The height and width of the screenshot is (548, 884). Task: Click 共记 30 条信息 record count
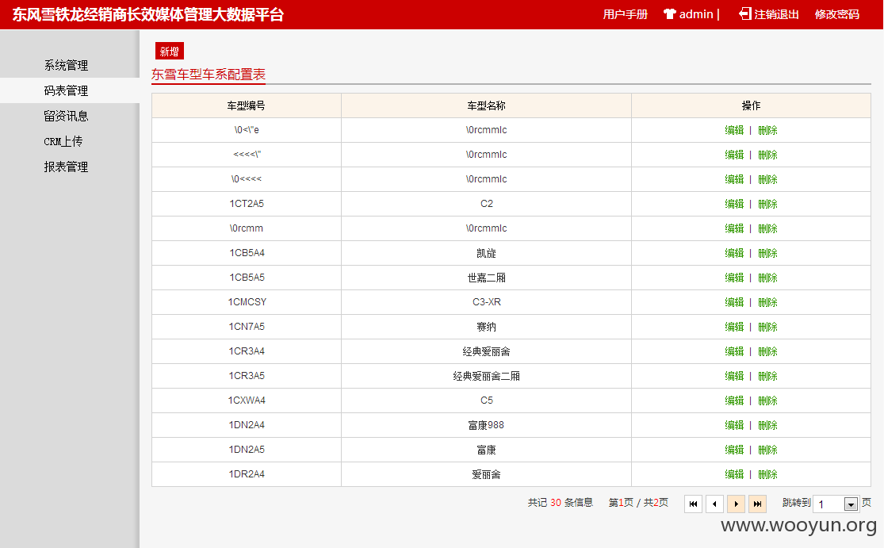coord(560,502)
